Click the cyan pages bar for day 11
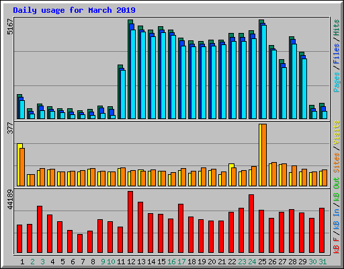344x269 pixels. pyautogui.click(x=123, y=94)
